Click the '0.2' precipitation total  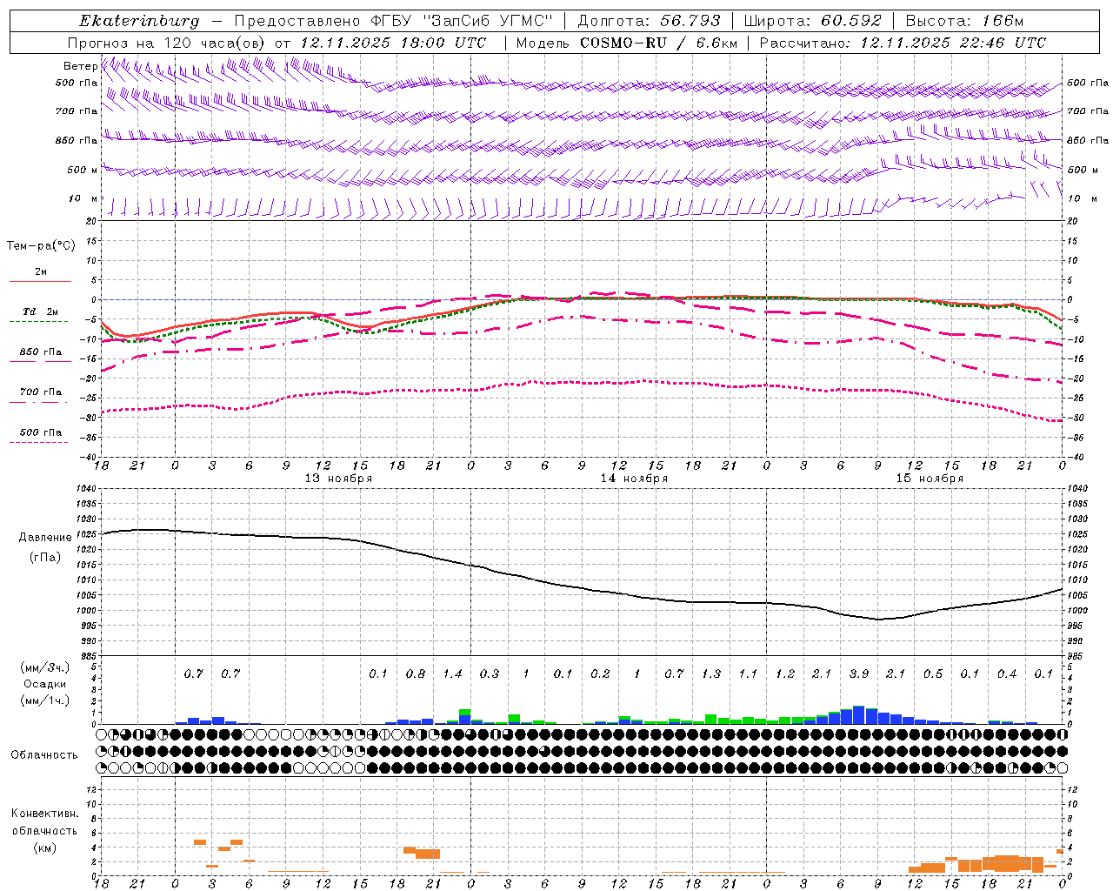point(600,674)
